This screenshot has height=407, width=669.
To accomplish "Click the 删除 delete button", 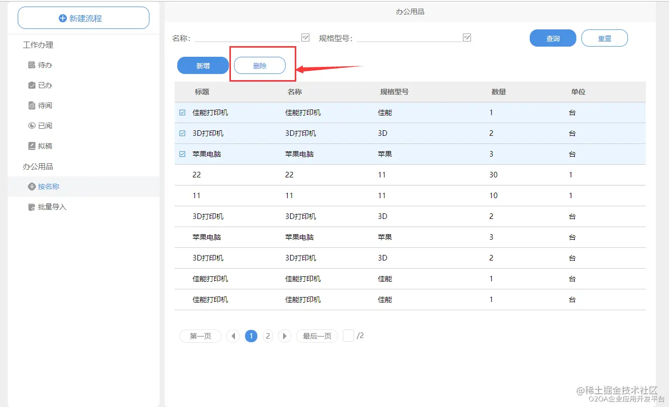I will 260,65.
